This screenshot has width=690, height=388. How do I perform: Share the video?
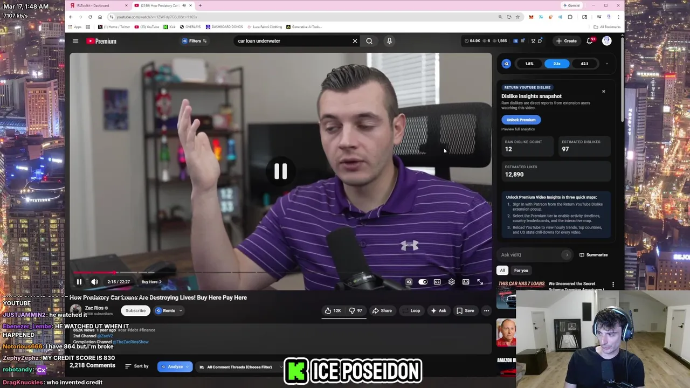pos(382,310)
